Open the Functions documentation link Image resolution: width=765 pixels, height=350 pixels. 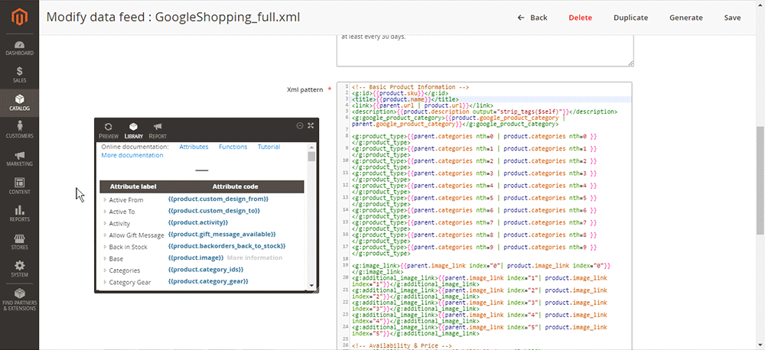(x=233, y=147)
